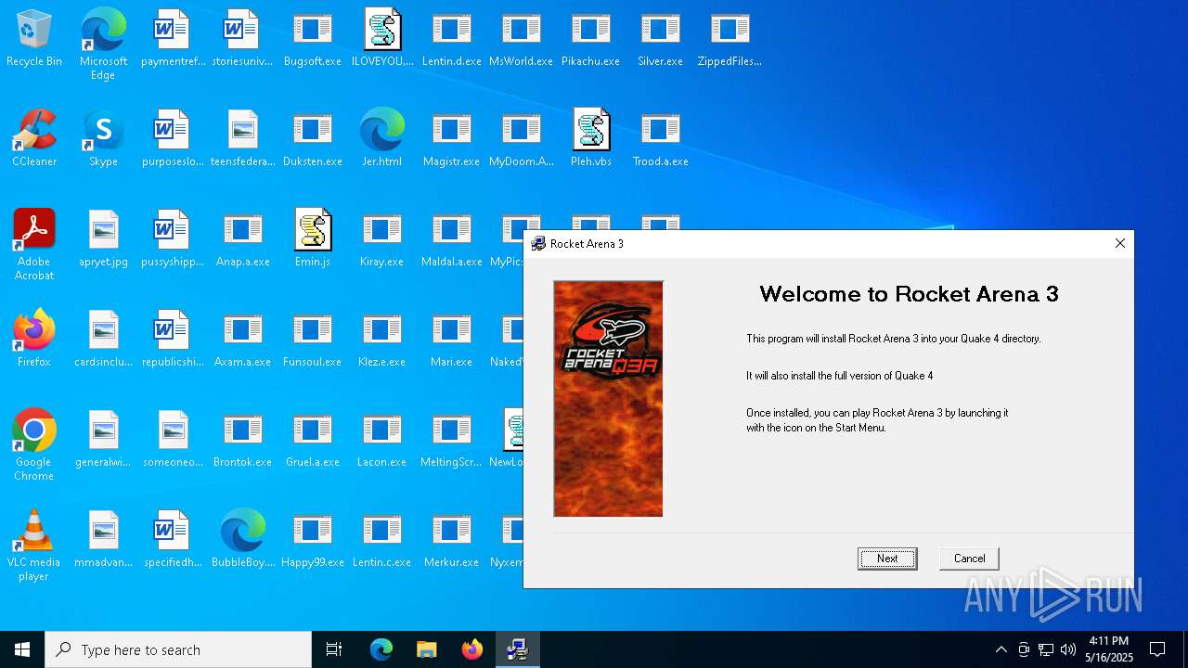Select the CCleaner desktop shortcut
Image resolution: width=1188 pixels, height=668 pixels.
pos(34,138)
